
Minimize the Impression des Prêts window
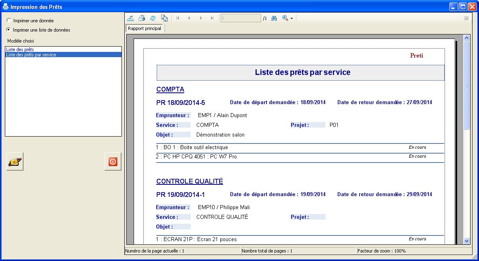(453, 7)
